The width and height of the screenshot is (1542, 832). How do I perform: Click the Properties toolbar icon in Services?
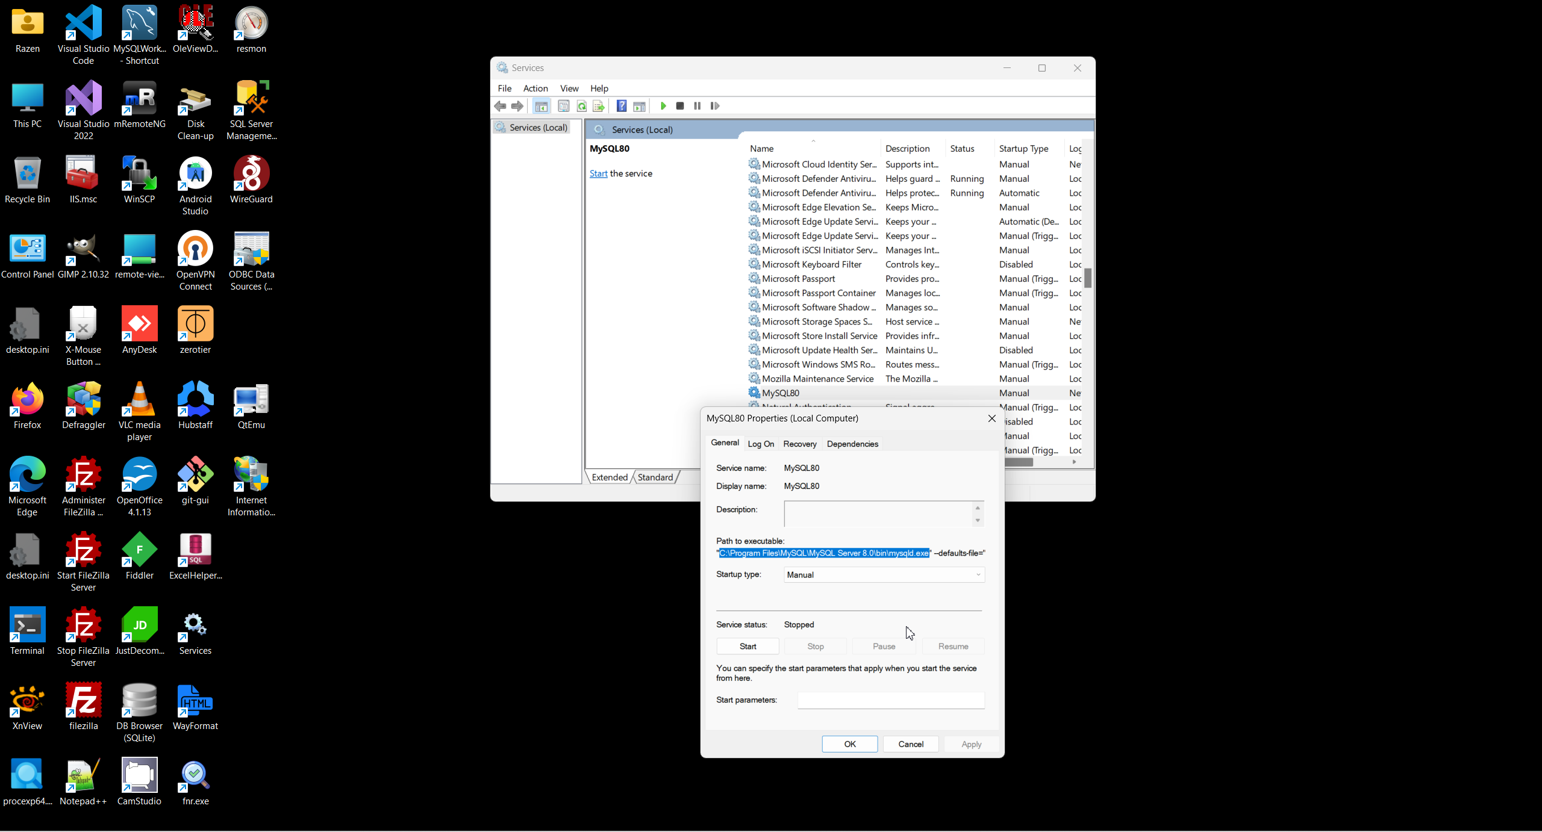point(563,106)
